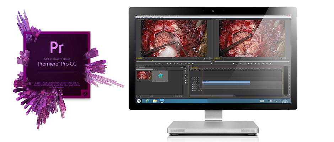Open the Project panel options menu
This screenshot has height=142, width=334.
click(x=182, y=66)
